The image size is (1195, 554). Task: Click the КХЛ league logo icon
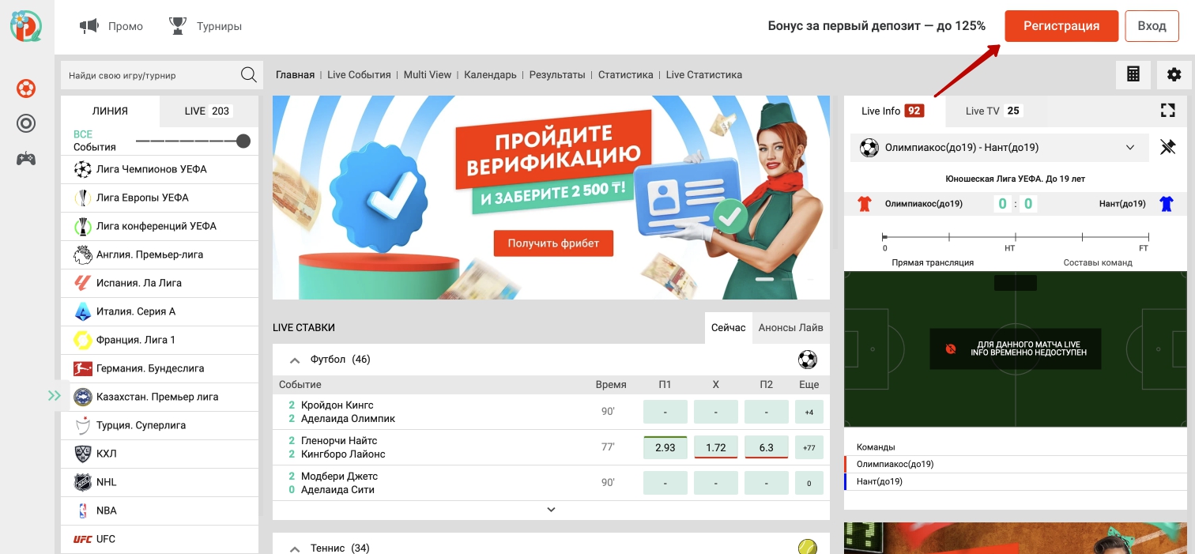82,454
